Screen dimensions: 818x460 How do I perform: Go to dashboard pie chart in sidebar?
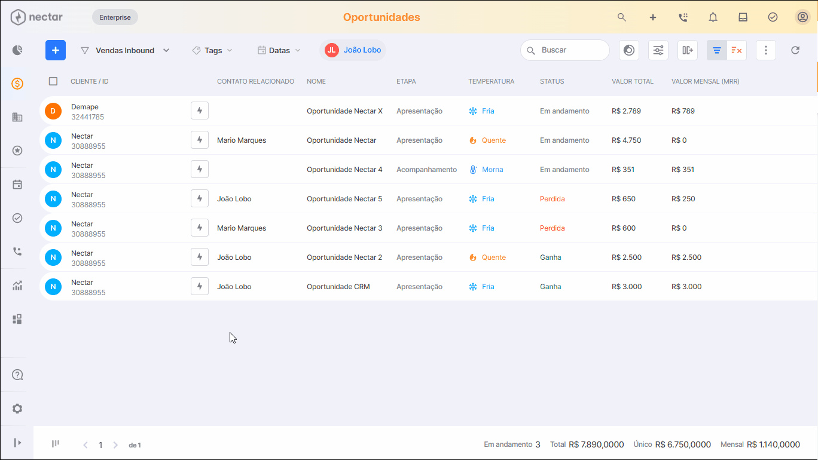click(17, 50)
